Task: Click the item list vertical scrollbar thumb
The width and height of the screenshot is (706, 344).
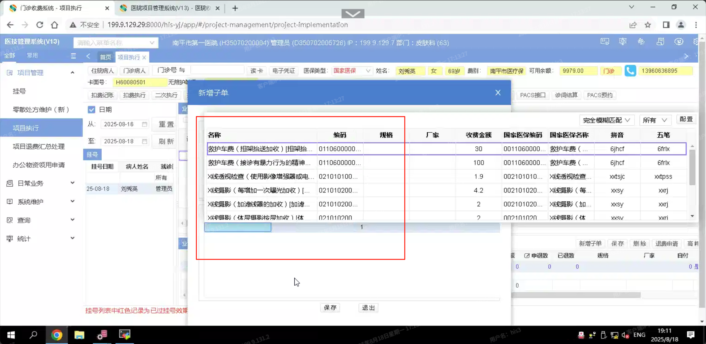Action: 692,168
